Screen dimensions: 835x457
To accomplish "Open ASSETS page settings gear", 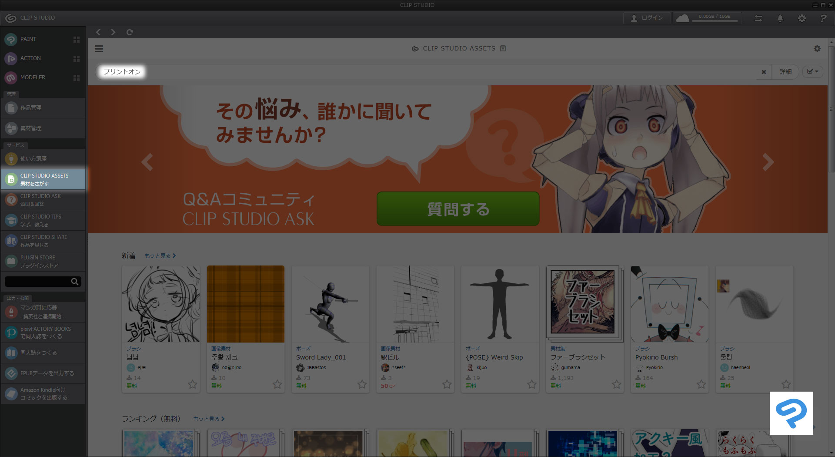I will pyautogui.click(x=817, y=49).
